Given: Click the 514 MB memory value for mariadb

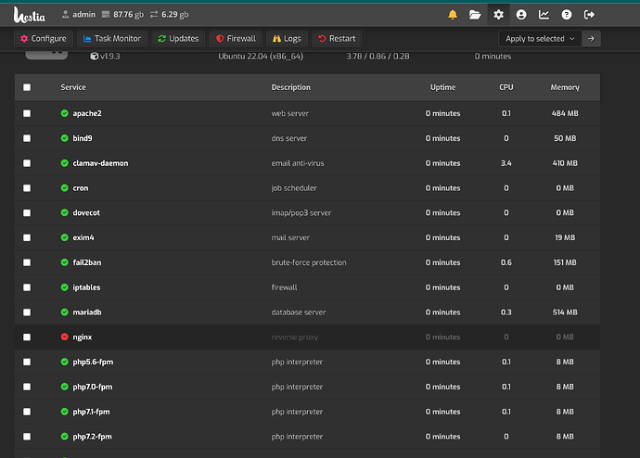Looking at the screenshot, I should [565, 312].
